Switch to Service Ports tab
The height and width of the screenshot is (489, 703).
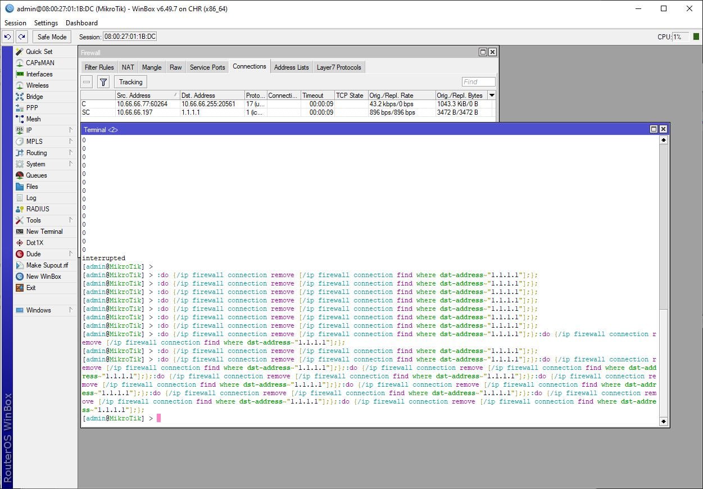207,67
